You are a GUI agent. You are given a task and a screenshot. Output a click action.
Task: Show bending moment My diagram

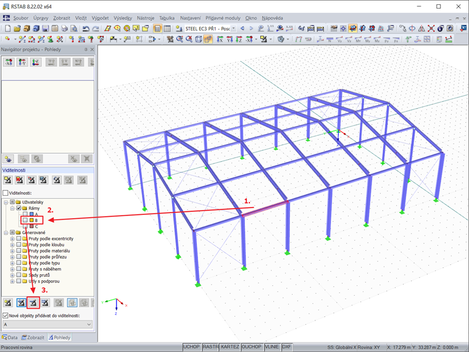pyautogui.click(x=368, y=39)
